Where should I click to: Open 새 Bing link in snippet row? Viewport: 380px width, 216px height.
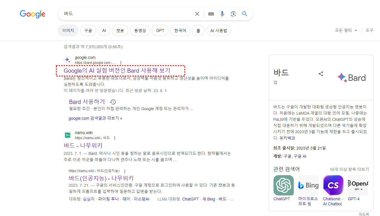(x=209, y=199)
